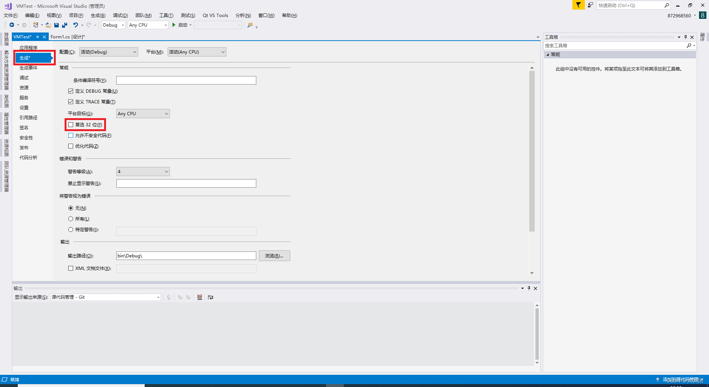Open the Qt VS Tools menu
Viewport: 709px width, 387px height.
click(215, 15)
